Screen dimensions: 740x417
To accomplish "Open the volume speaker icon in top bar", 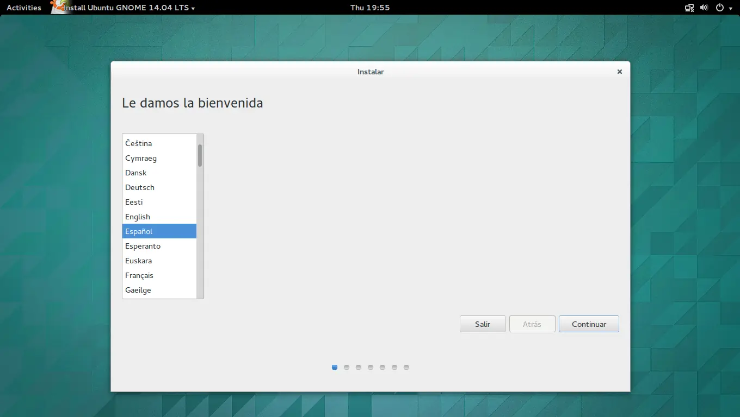I will click(x=704, y=8).
